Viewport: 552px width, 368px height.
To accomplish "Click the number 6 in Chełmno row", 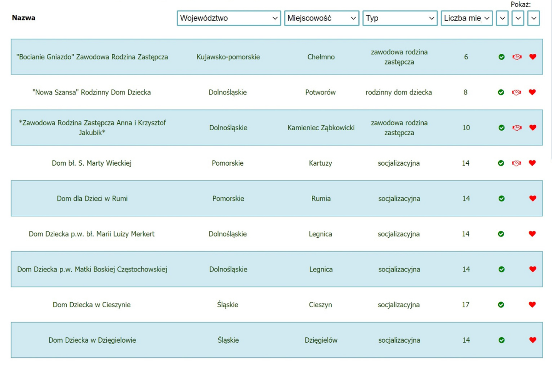I will (x=466, y=57).
